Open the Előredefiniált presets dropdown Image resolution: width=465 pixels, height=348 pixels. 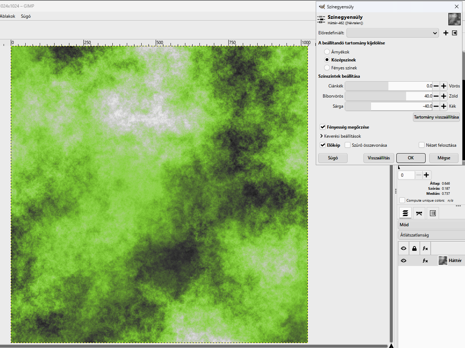coord(393,33)
